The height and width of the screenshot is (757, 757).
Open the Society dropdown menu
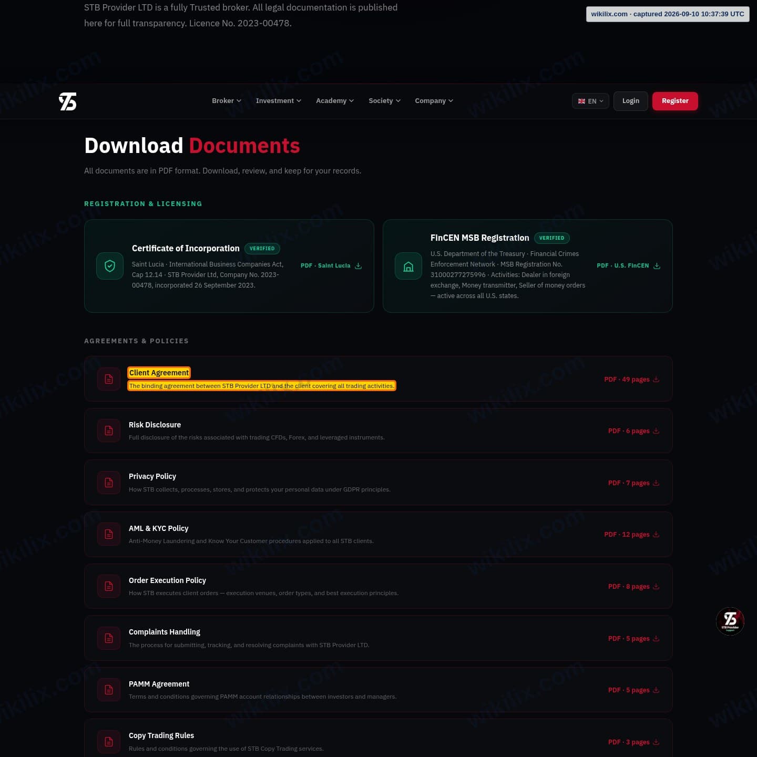coord(384,101)
